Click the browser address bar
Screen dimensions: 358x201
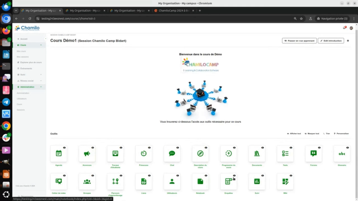(165, 19)
